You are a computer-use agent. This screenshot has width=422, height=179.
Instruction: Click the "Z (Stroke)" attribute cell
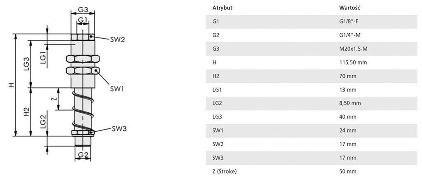click(x=225, y=171)
